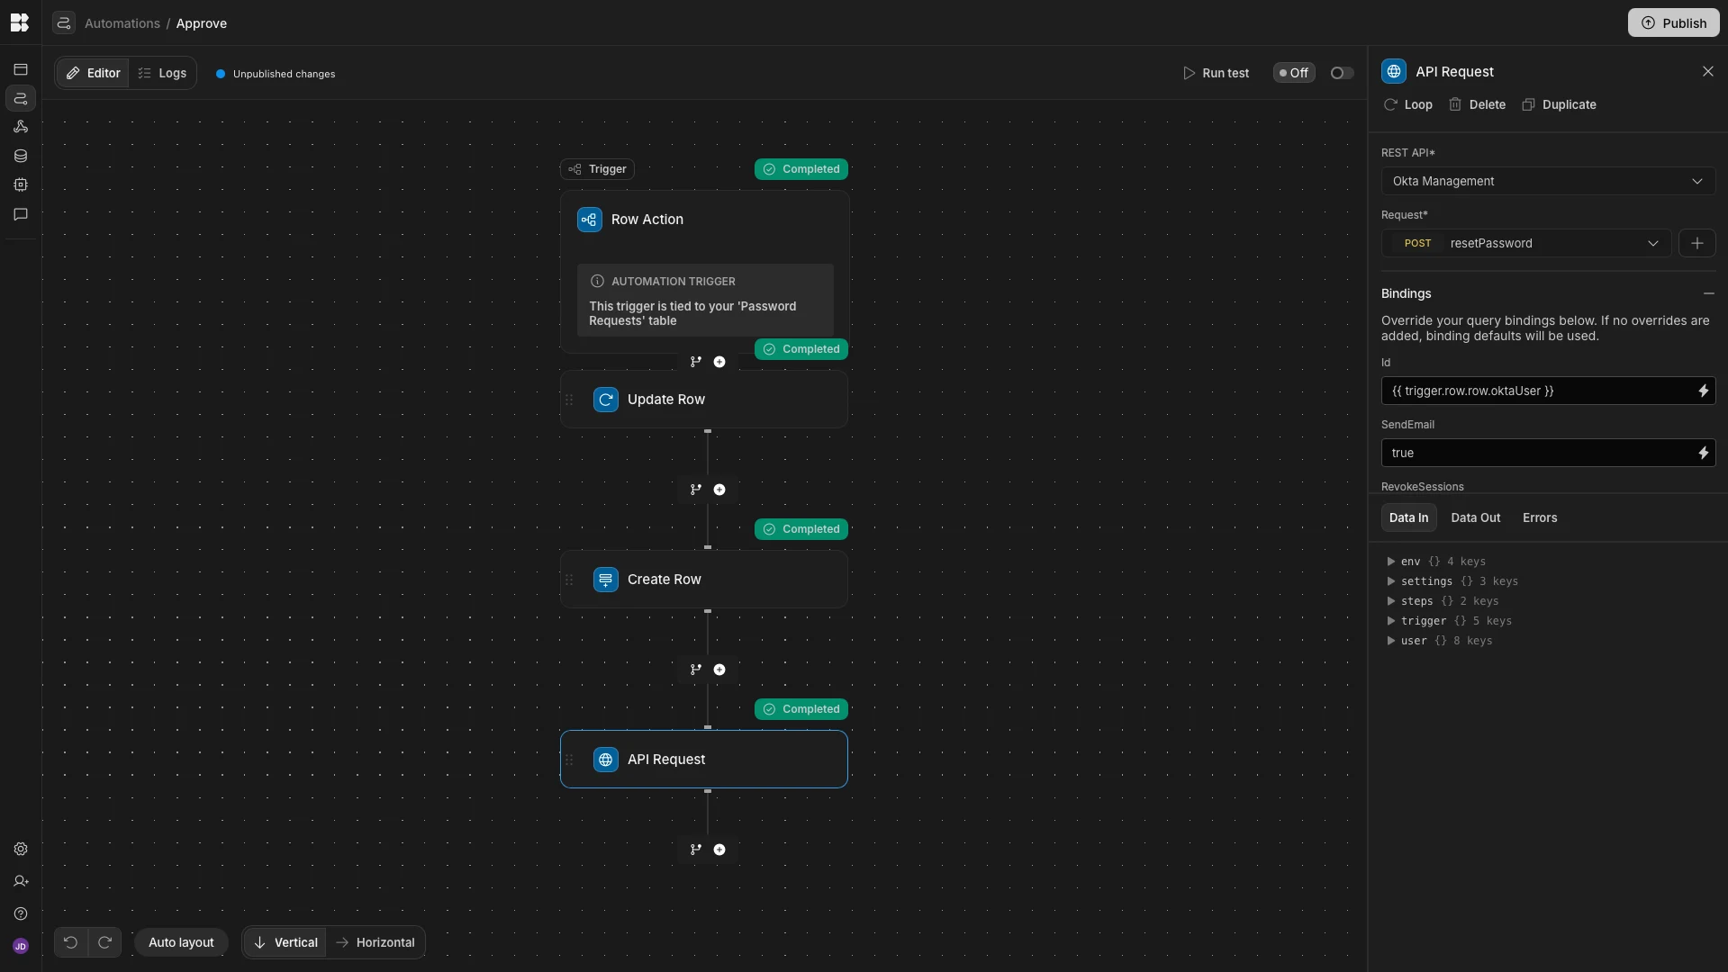Grab the drag handle on Update Row

(569, 400)
